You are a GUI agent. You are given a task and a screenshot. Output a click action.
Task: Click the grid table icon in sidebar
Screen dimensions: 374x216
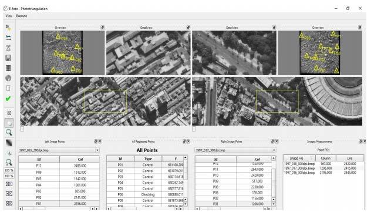(8, 68)
